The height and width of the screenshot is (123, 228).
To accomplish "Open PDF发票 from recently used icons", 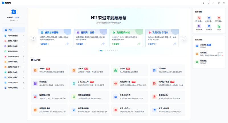I will (x=219, y=18).
